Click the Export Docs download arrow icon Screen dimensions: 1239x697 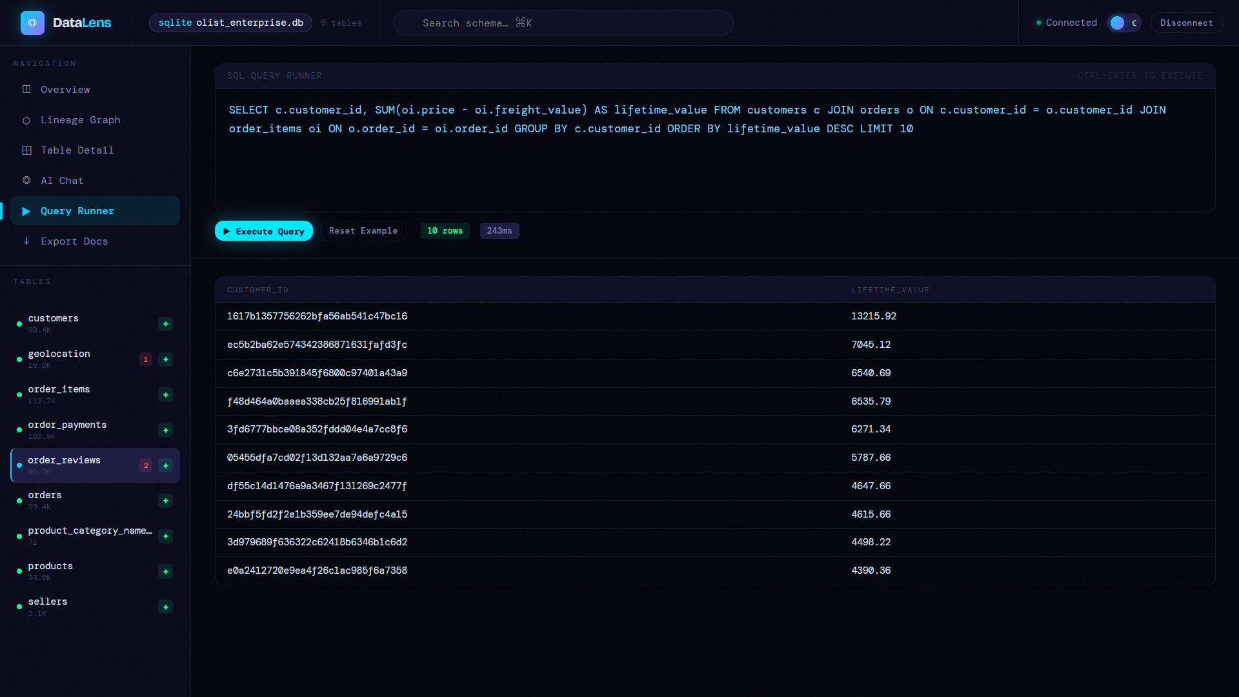(26, 241)
